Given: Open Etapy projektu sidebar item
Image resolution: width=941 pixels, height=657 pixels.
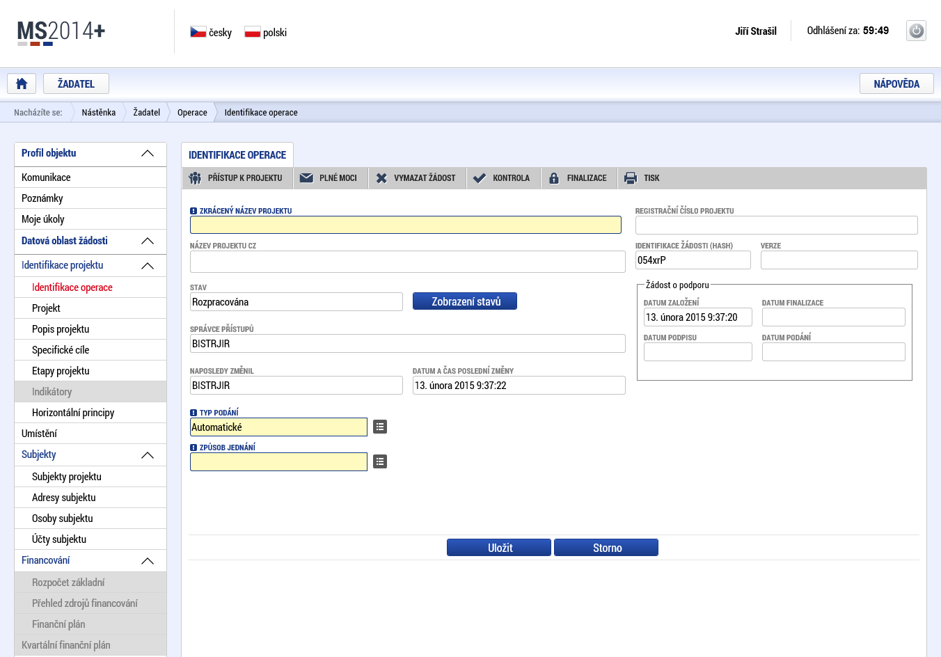Looking at the screenshot, I should point(90,371).
